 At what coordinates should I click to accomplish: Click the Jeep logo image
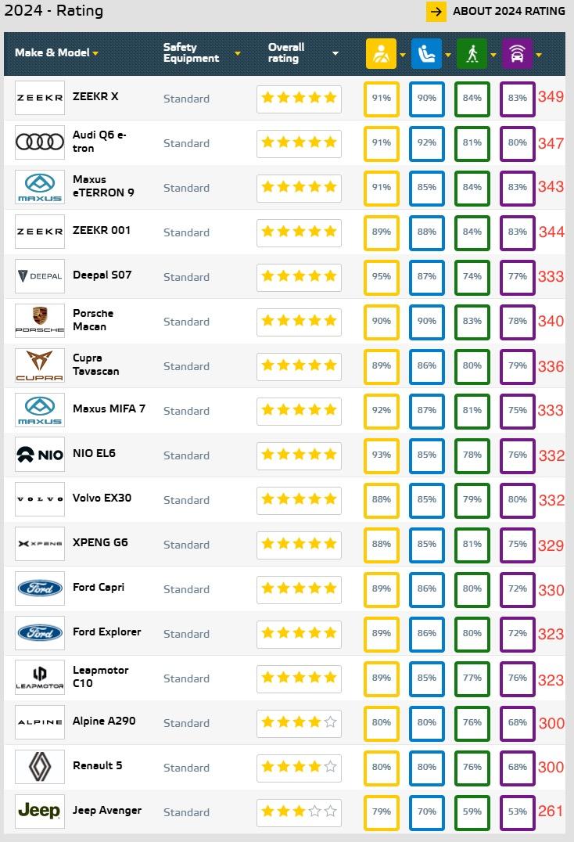(x=40, y=811)
